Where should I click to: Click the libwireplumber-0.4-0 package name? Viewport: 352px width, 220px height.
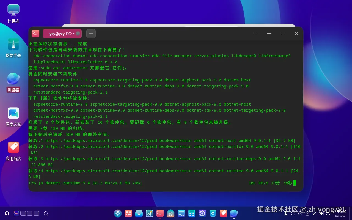pos(93,62)
